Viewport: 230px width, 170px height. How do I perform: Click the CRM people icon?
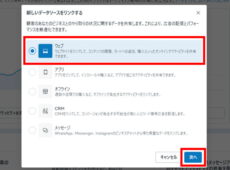pyautogui.click(x=45, y=111)
